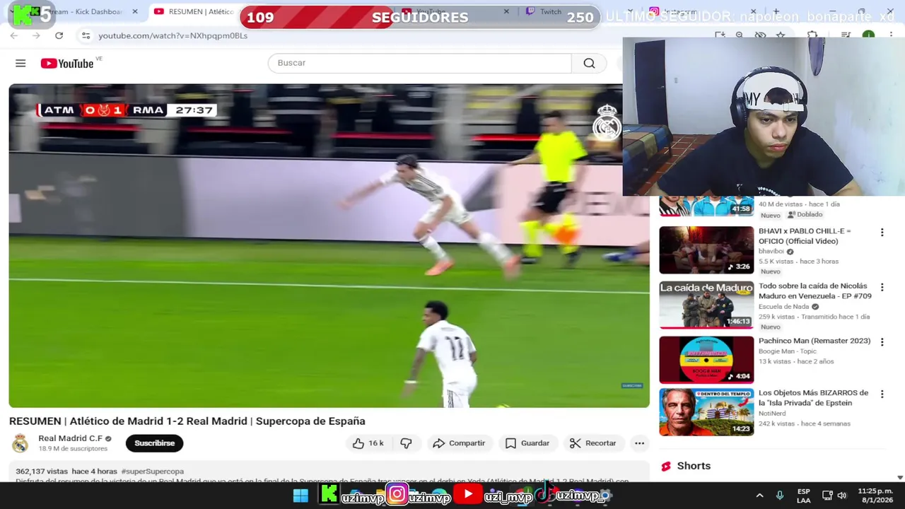Viewport: 905px width, 509px height.
Task: Open the YouTube icon in the taskbar
Action: click(x=467, y=494)
